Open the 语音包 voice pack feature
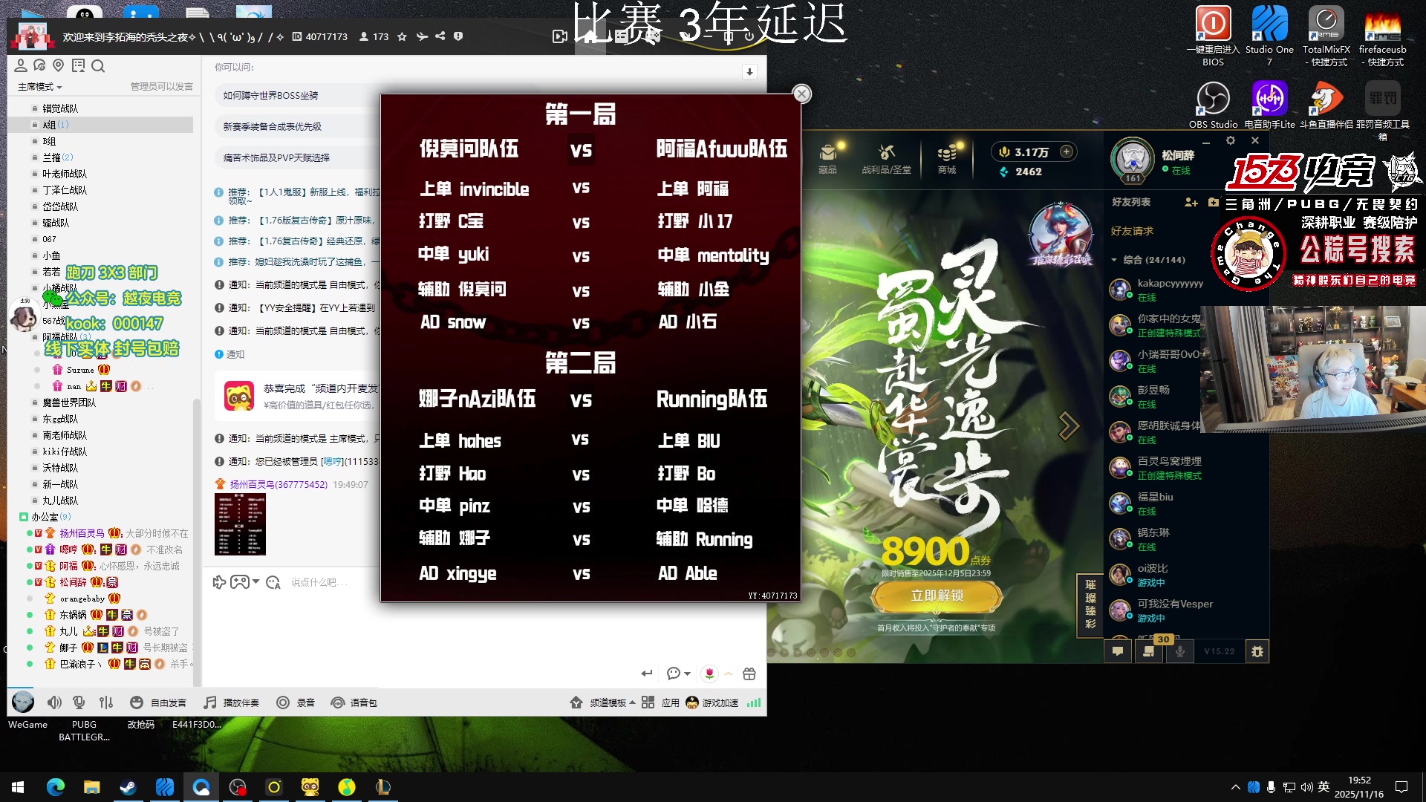 tap(354, 702)
